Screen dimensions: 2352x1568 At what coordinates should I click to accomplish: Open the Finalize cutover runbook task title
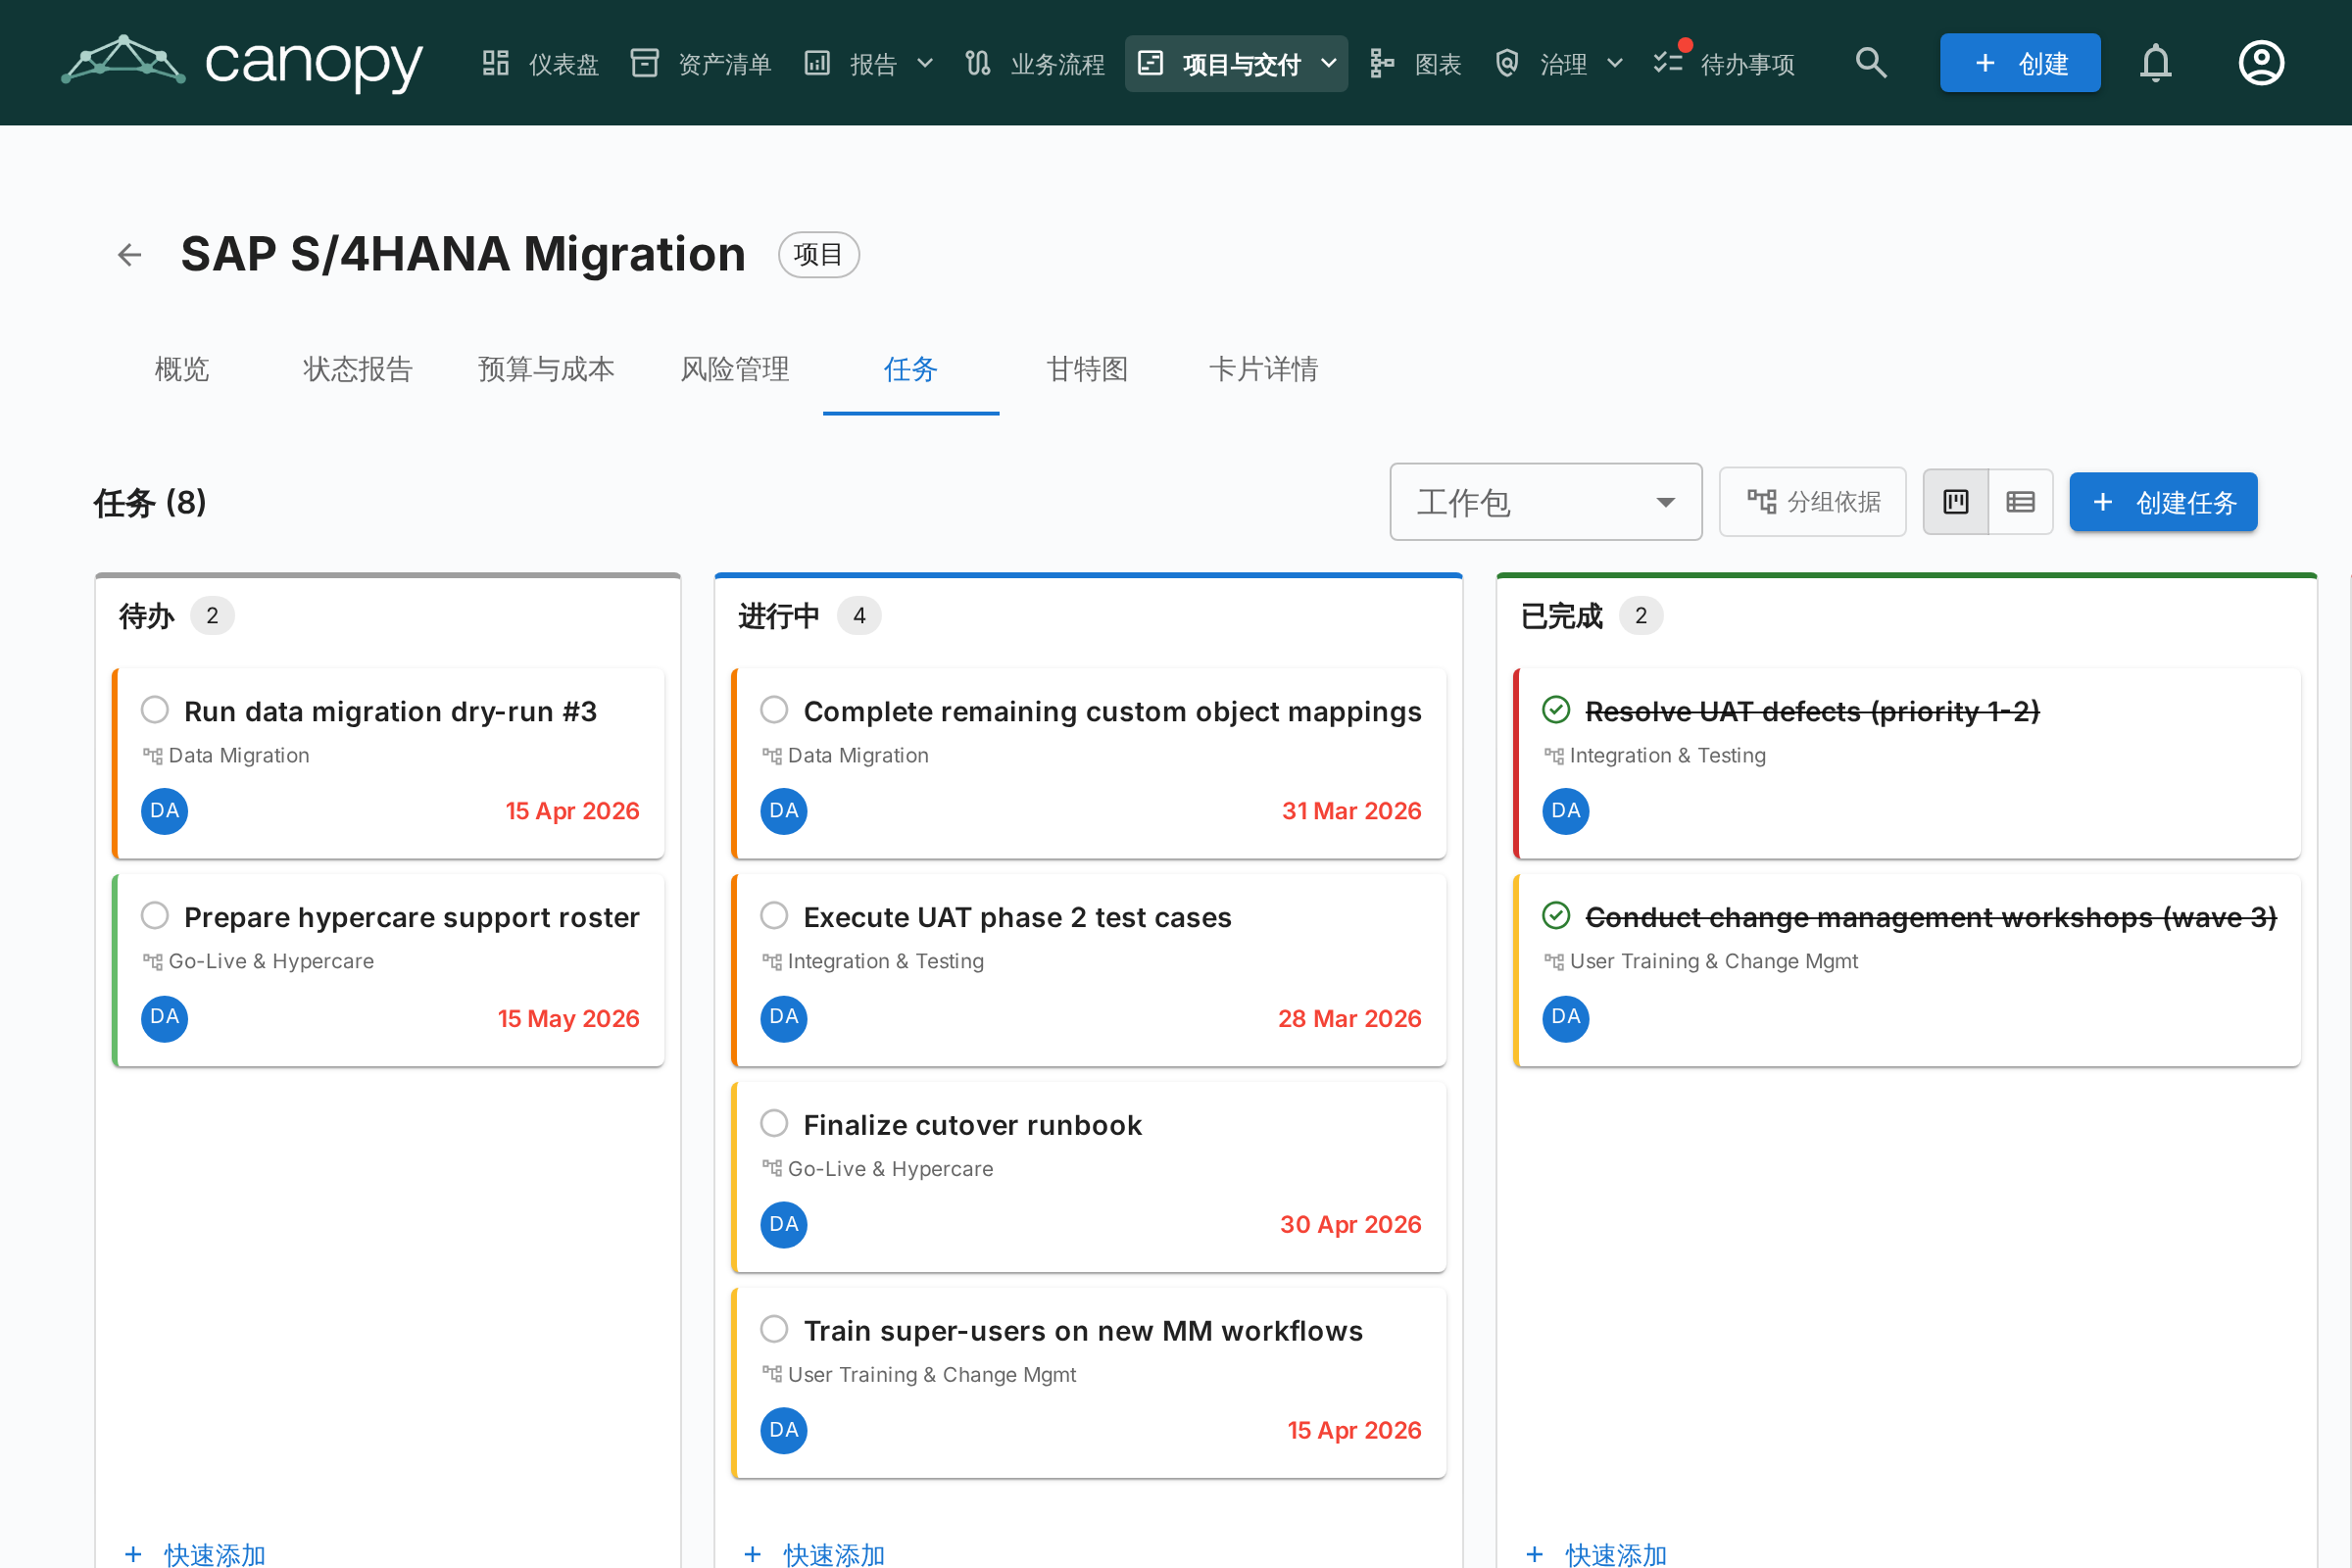972,1124
